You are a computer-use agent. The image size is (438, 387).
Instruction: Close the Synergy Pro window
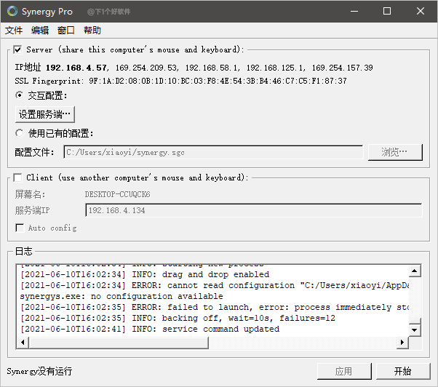point(421,11)
